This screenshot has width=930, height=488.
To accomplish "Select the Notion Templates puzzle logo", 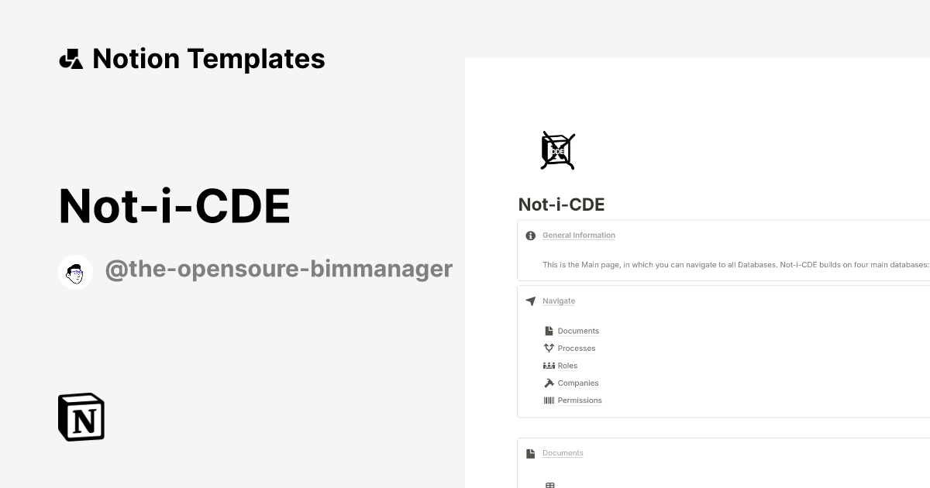I will tap(71, 58).
